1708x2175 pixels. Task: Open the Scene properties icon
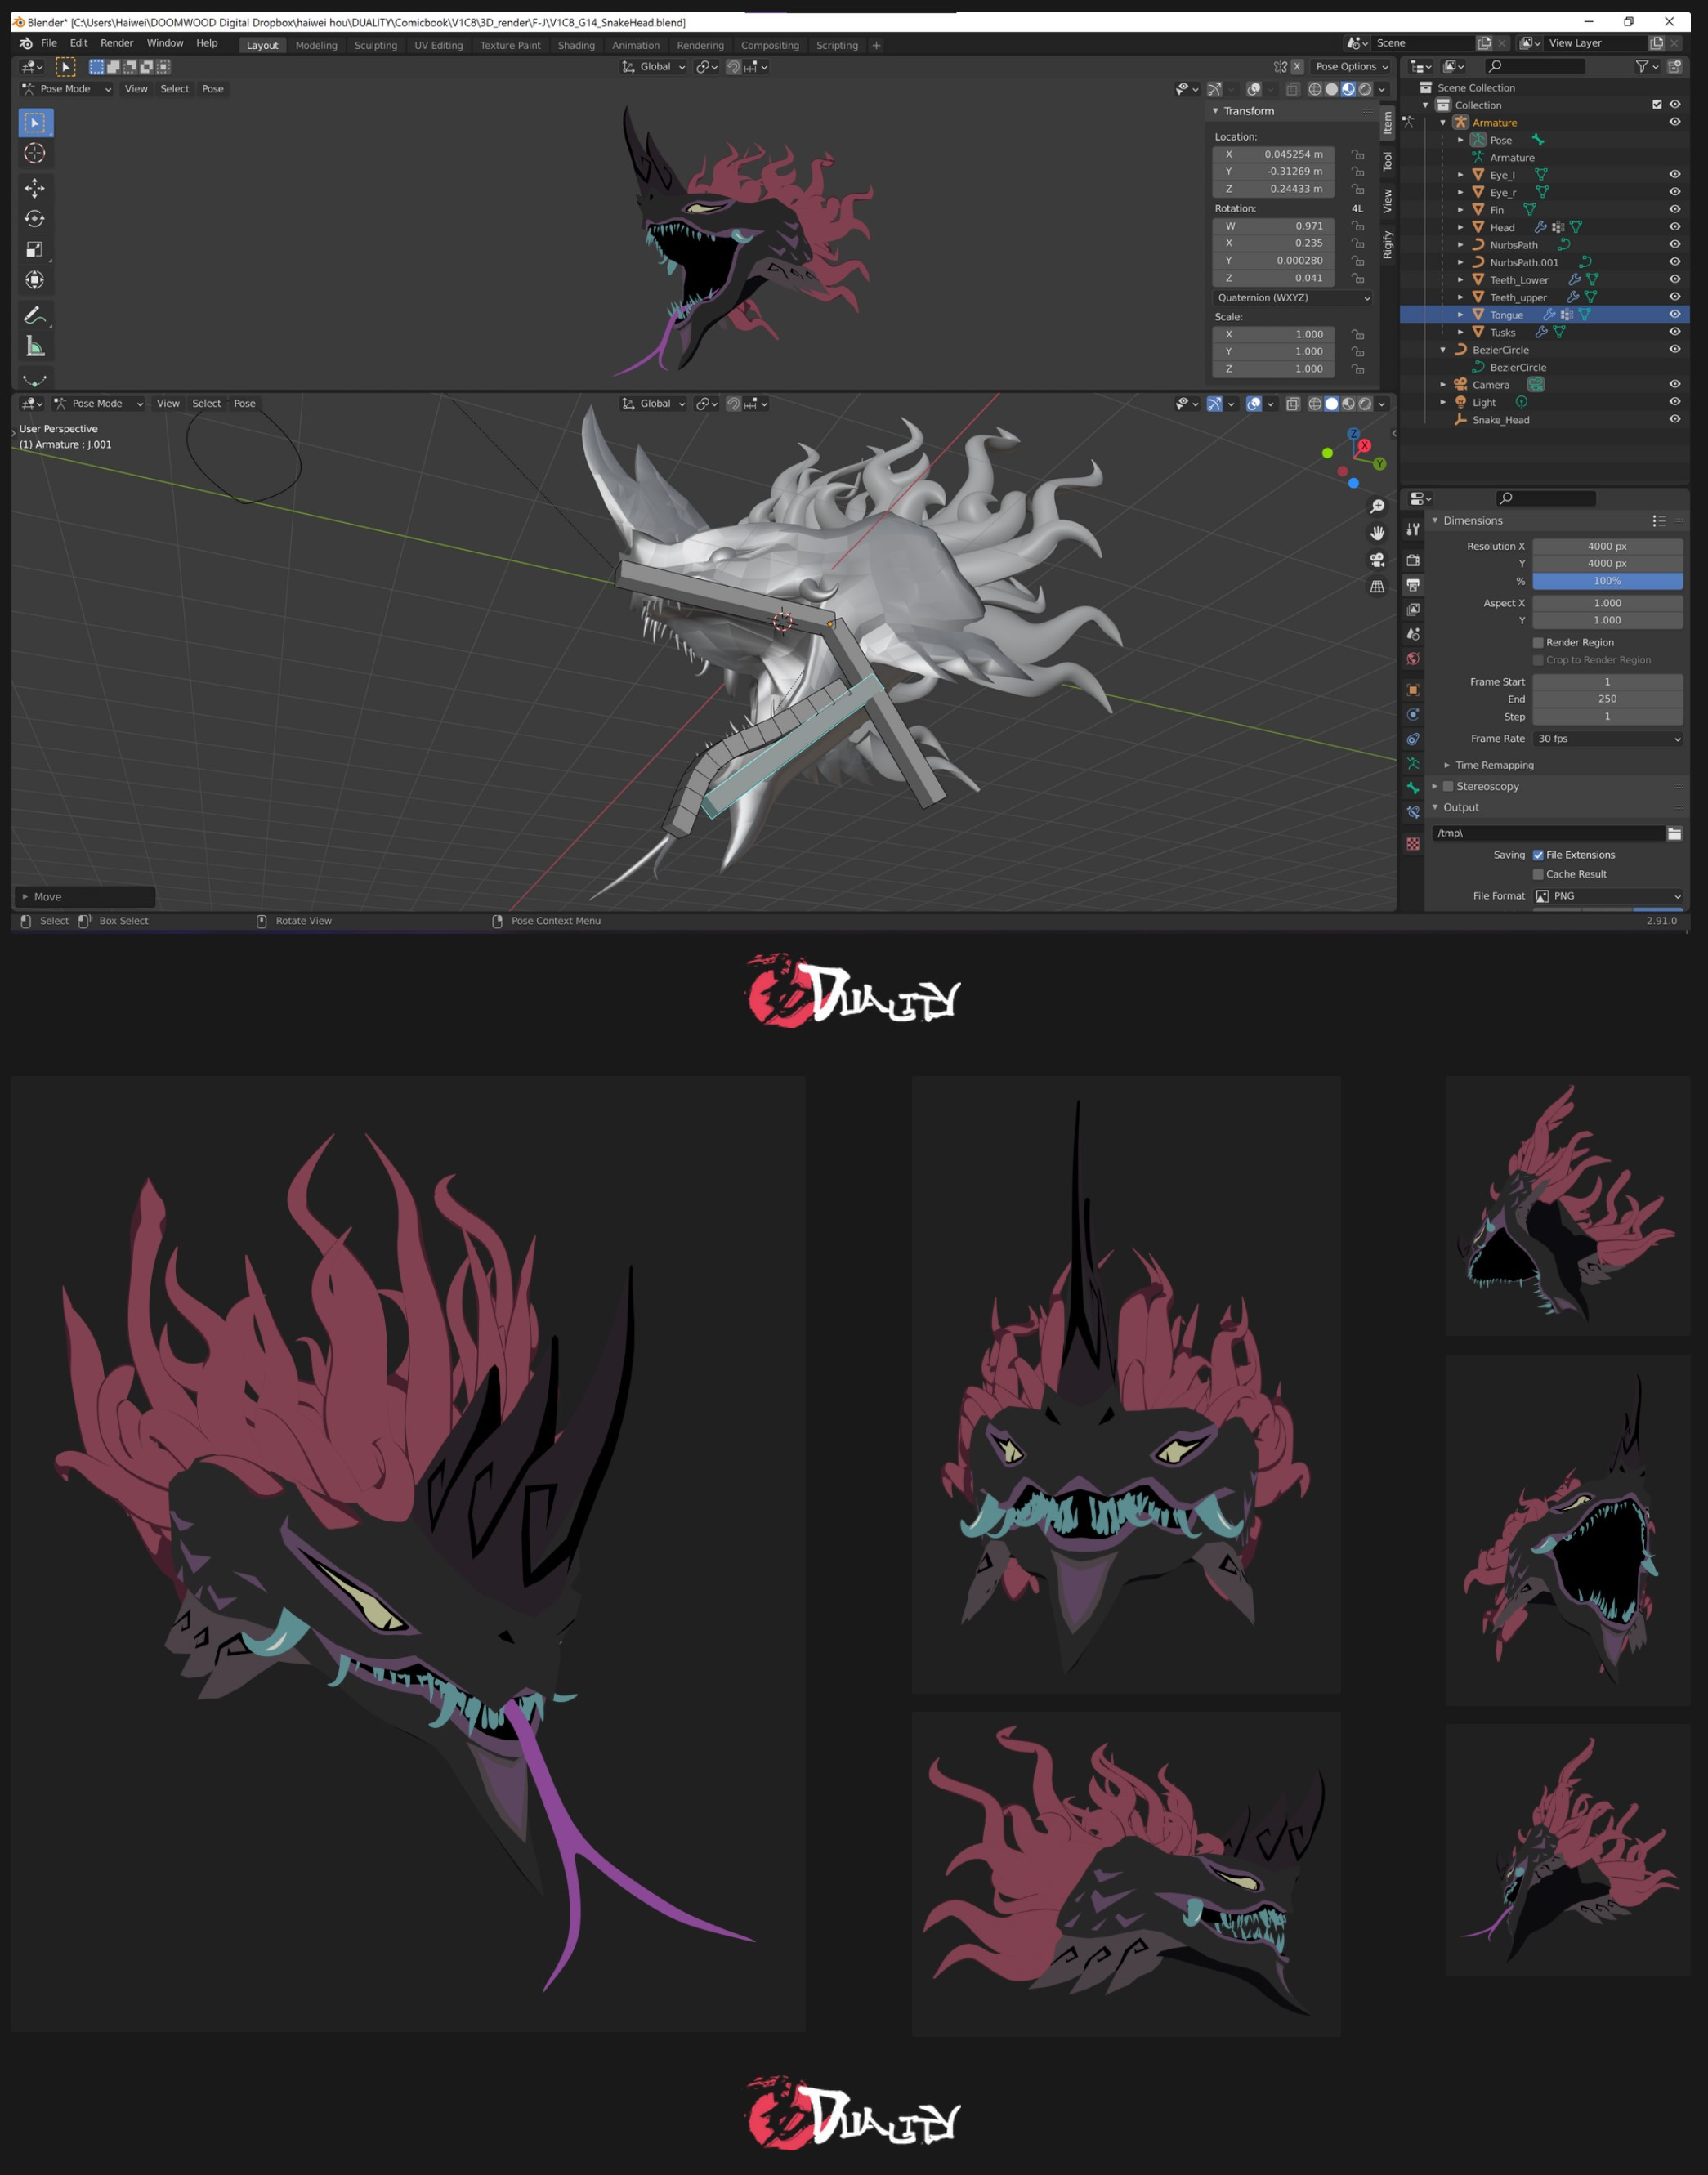pyautogui.click(x=1413, y=634)
